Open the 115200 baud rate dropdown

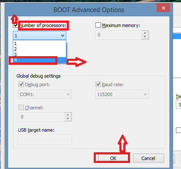click(x=122, y=94)
